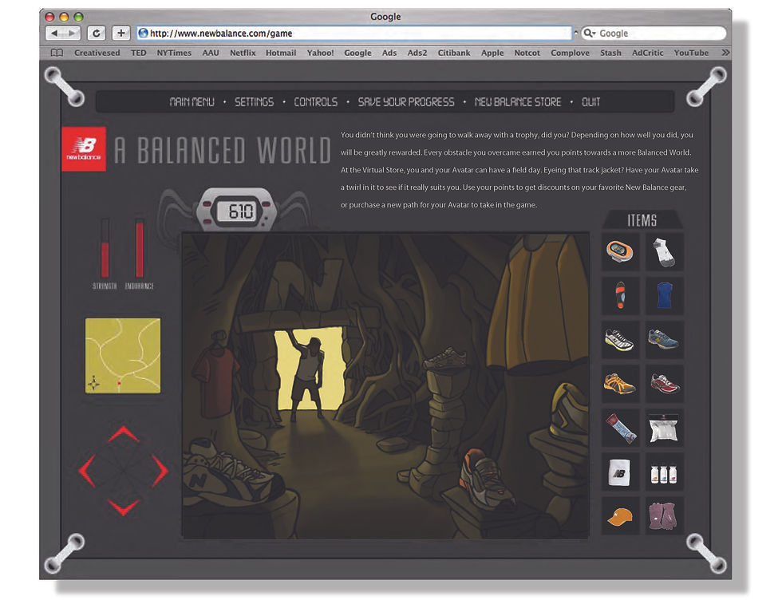Open the Google search engine dropdown
The image size is (782, 604).
coord(590,33)
